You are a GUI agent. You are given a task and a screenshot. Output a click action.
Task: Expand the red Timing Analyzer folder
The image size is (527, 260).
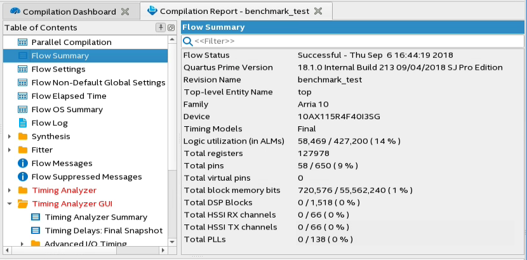tap(9, 191)
